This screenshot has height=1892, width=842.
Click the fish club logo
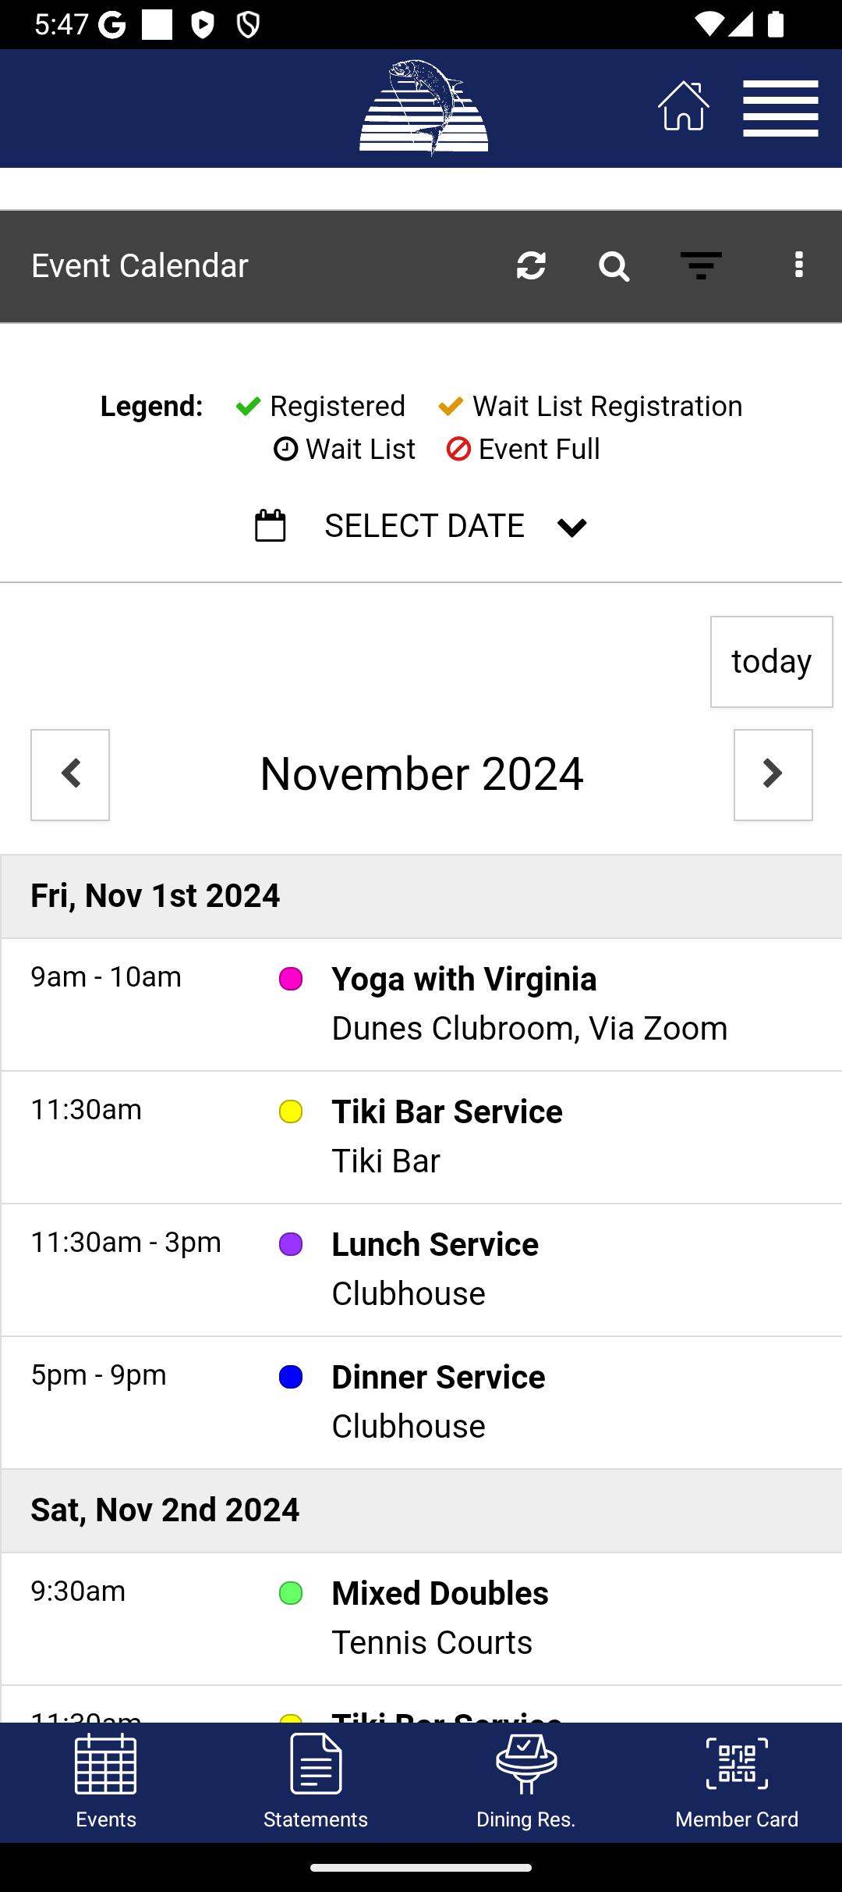423,108
